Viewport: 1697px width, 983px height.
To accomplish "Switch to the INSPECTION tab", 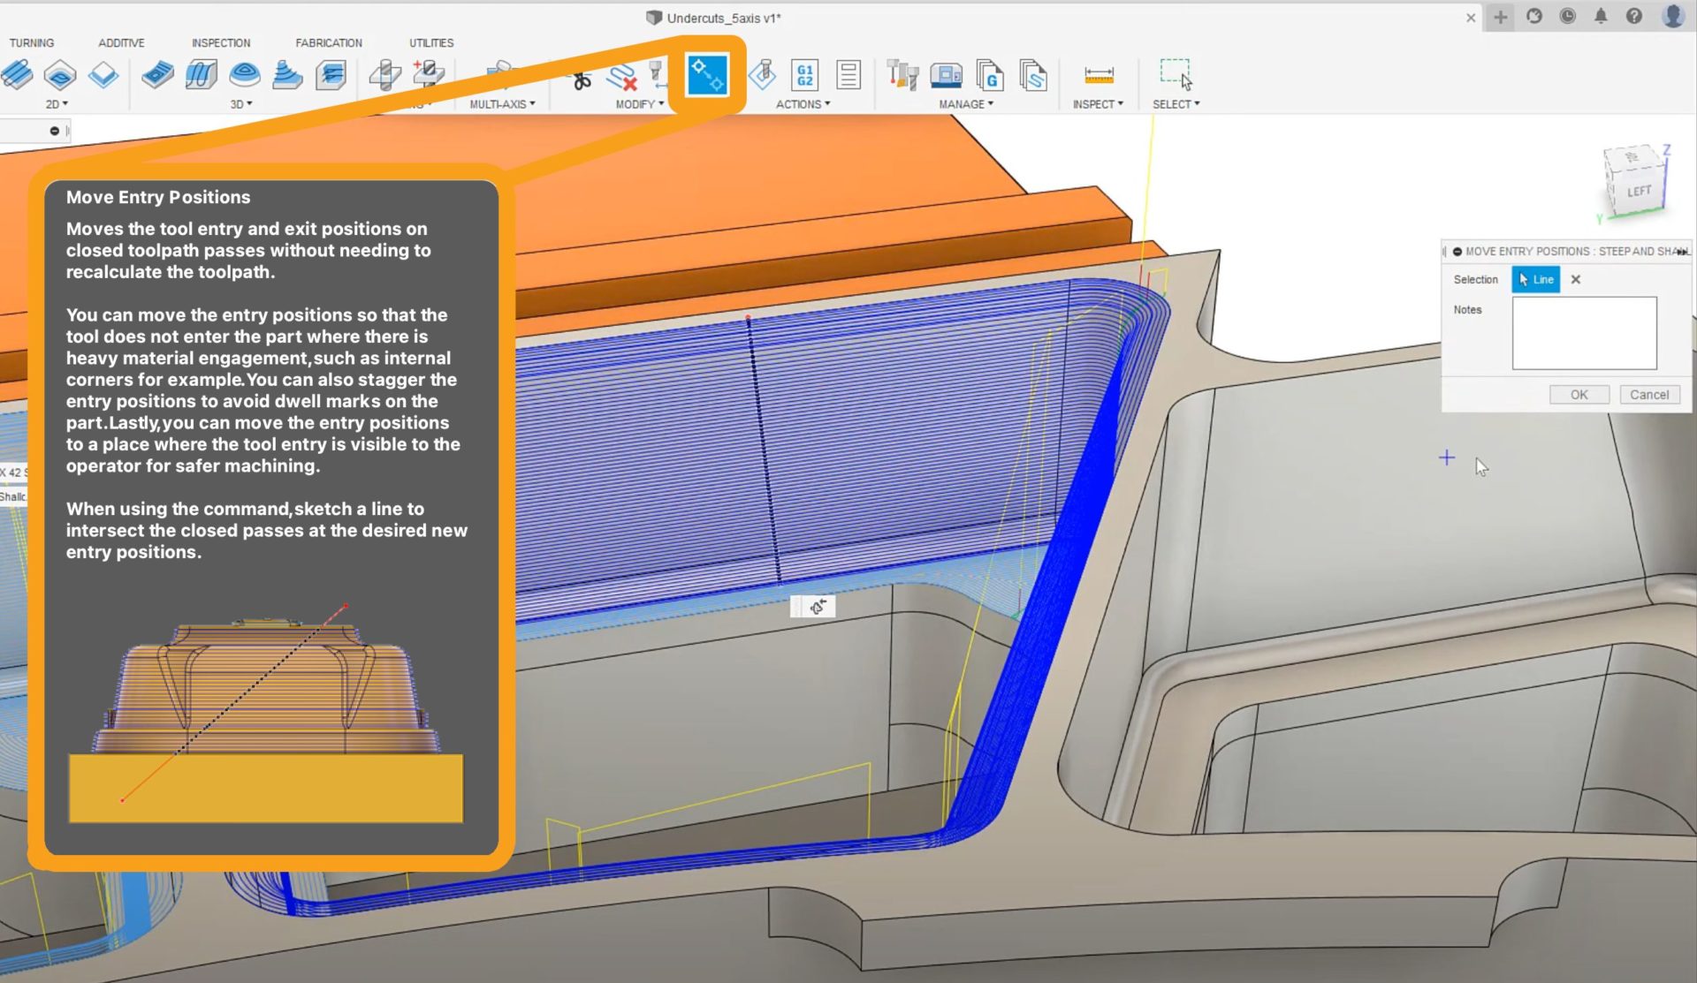I will pyautogui.click(x=221, y=42).
